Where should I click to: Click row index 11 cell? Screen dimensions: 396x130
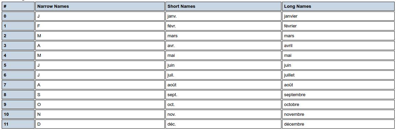(x=18, y=124)
